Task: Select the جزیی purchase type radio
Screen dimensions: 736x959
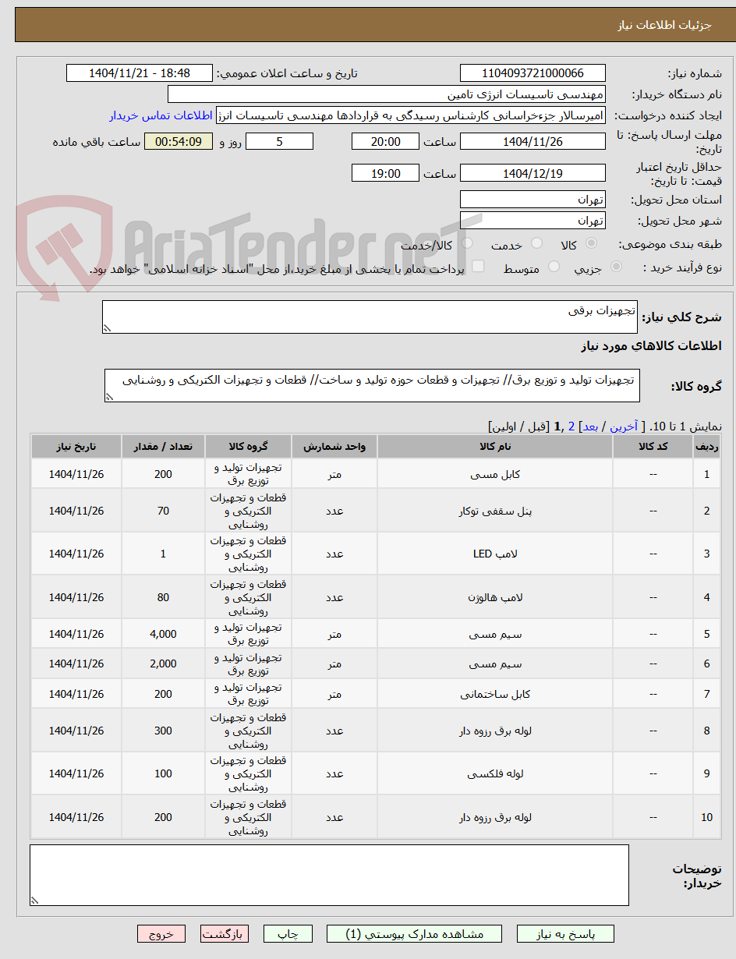Action: tap(617, 267)
